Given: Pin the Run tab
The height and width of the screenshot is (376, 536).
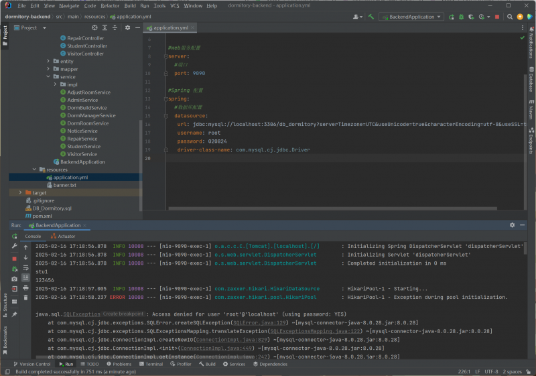Looking at the screenshot, I should click(x=14, y=314).
